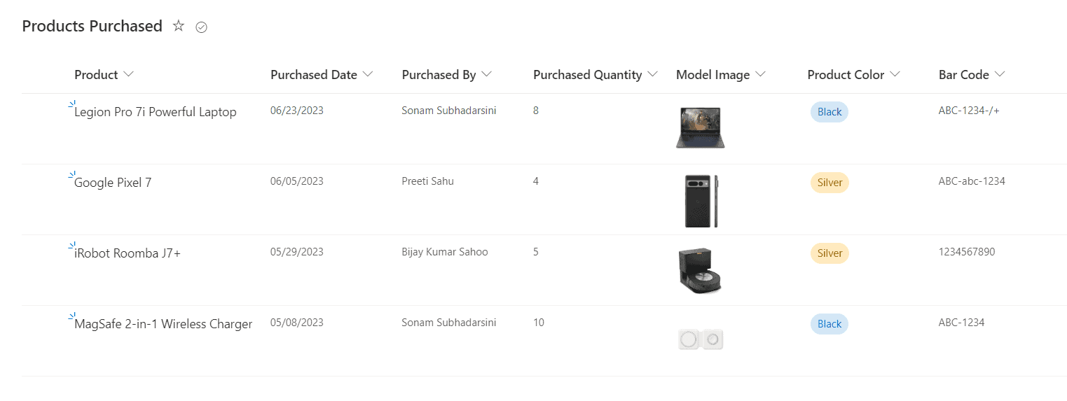Open the Google Pixel 7 phone image
The height and width of the screenshot is (401, 1067).
click(701, 201)
